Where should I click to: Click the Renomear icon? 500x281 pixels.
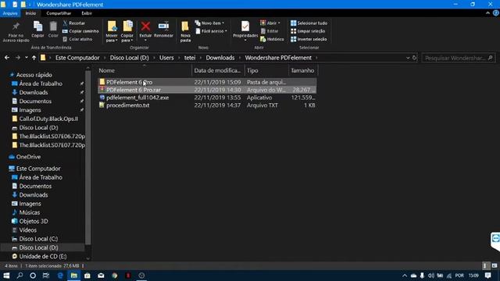tap(163, 30)
